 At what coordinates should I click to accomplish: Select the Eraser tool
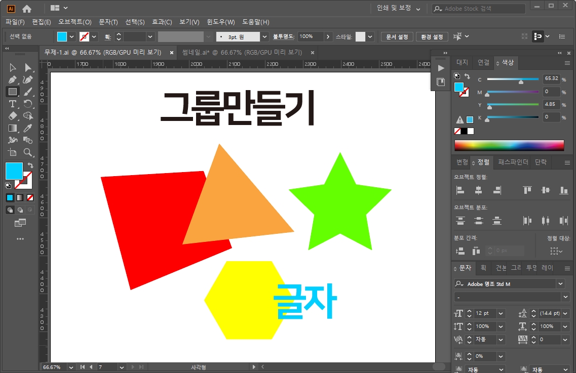pyautogui.click(x=13, y=116)
